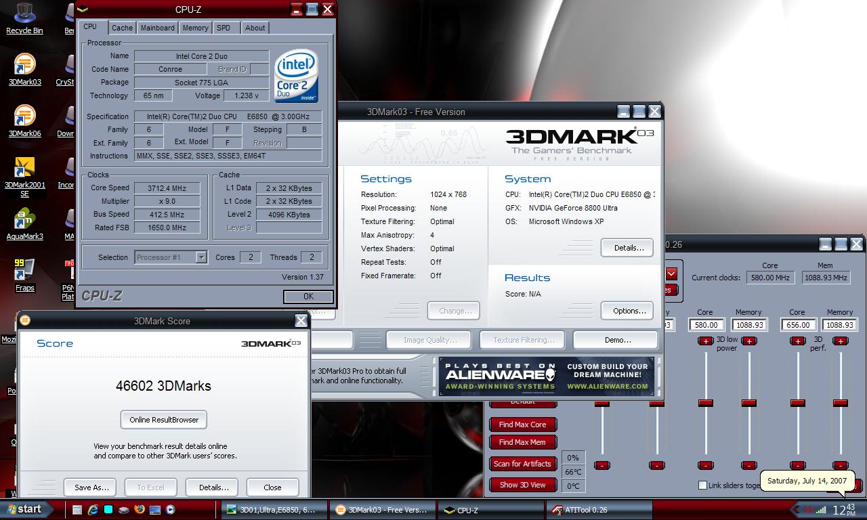867x520 pixels.
Task: Open the Mainboard tab in CPU-Z
Action: point(158,28)
